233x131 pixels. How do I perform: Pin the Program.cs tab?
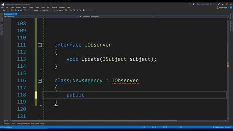pyautogui.click(x=14, y=14)
